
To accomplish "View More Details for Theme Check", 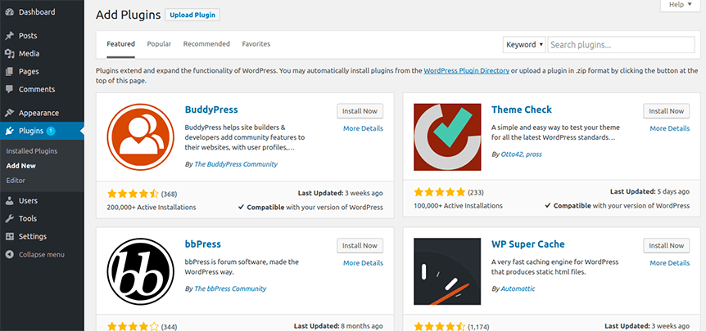I will (669, 128).
